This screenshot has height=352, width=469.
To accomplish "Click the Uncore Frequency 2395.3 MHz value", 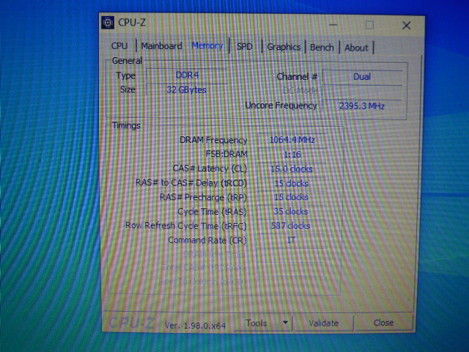I will (362, 106).
